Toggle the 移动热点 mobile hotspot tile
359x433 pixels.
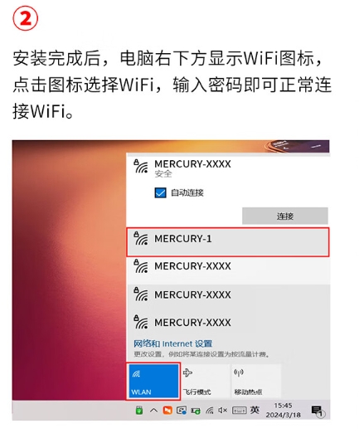pyautogui.click(x=255, y=381)
